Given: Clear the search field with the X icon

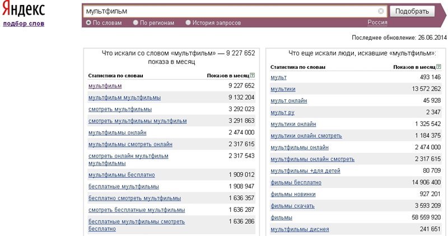Looking at the screenshot, I should point(381,11).
